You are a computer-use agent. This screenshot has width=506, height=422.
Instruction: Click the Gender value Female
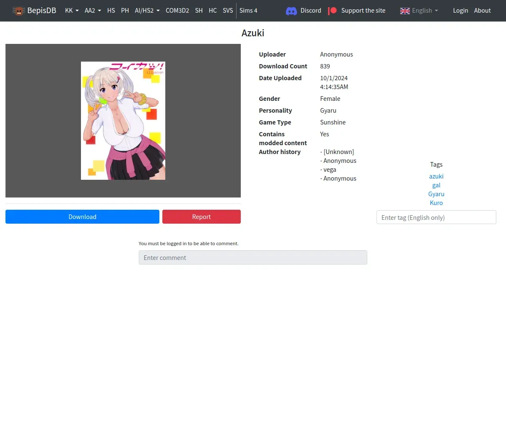330,99
